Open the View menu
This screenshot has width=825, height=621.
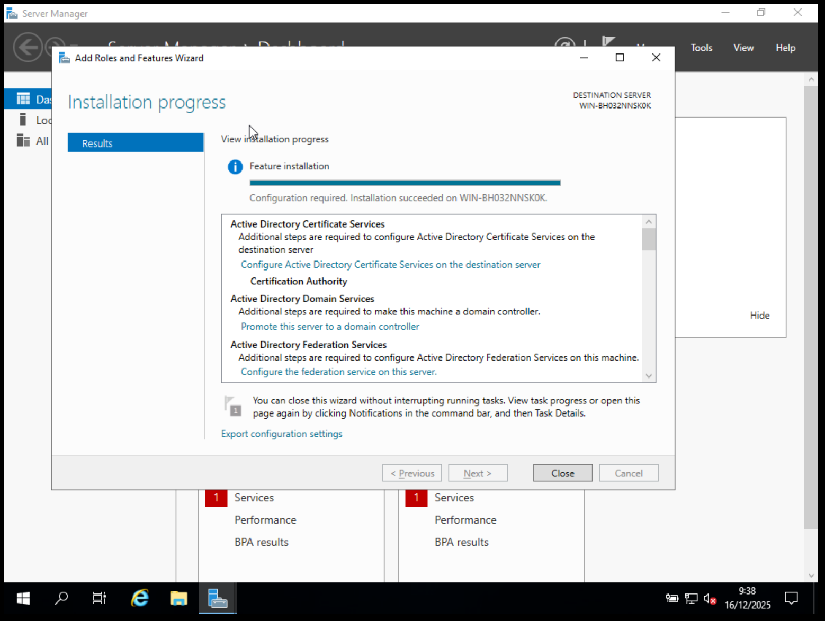743,48
